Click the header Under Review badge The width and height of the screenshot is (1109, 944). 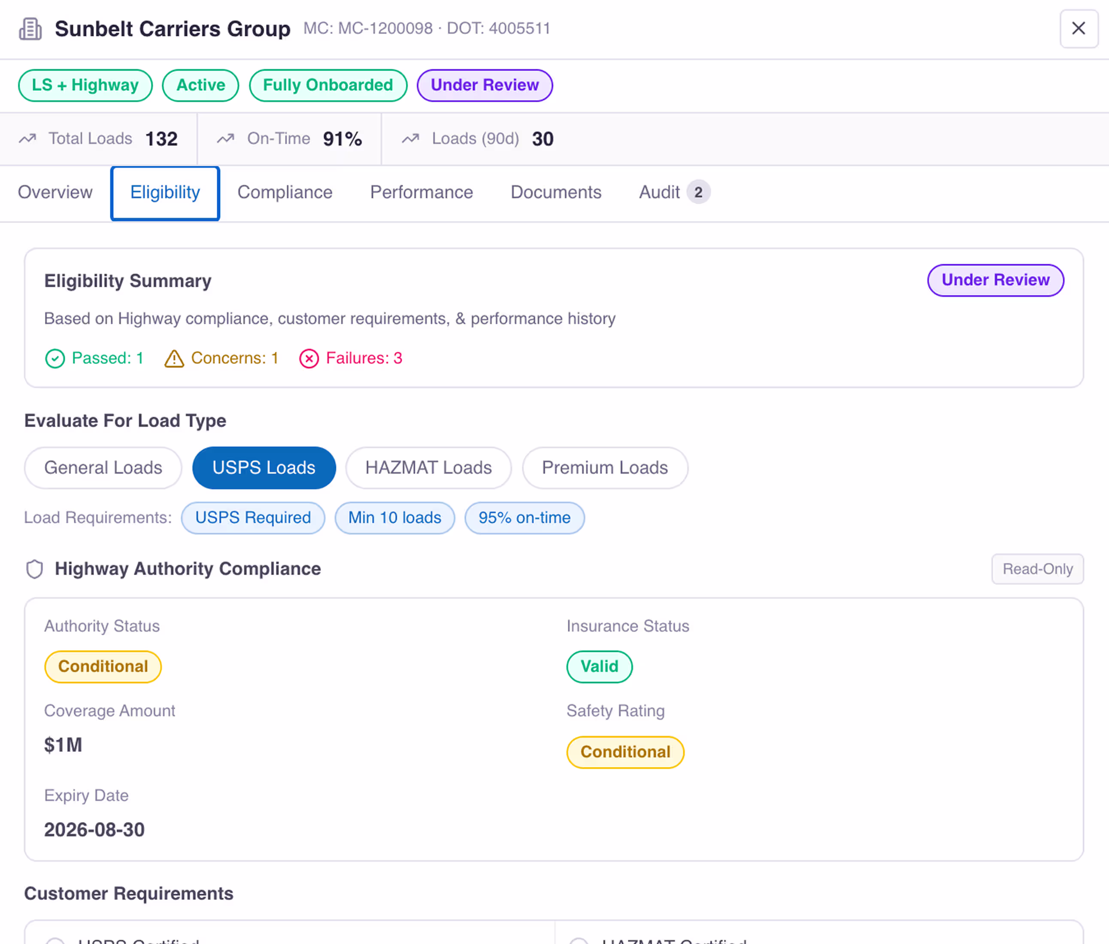pyautogui.click(x=485, y=86)
